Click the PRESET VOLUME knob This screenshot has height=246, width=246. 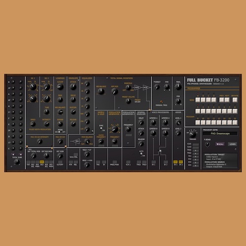128,101
